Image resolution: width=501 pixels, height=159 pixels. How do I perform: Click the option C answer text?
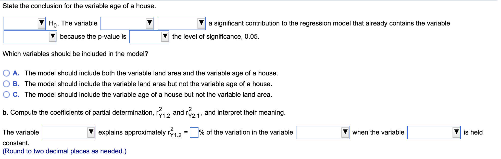tap(148, 95)
